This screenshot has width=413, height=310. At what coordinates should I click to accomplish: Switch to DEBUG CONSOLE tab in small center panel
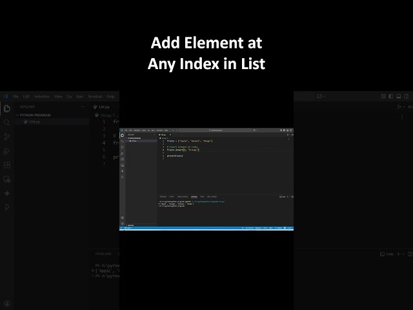pyautogui.click(x=183, y=196)
